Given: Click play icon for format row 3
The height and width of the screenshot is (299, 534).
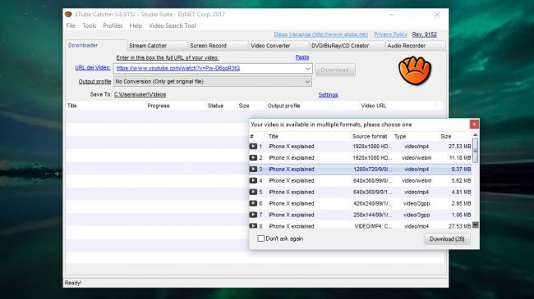Looking at the screenshot, I should 253,170.
